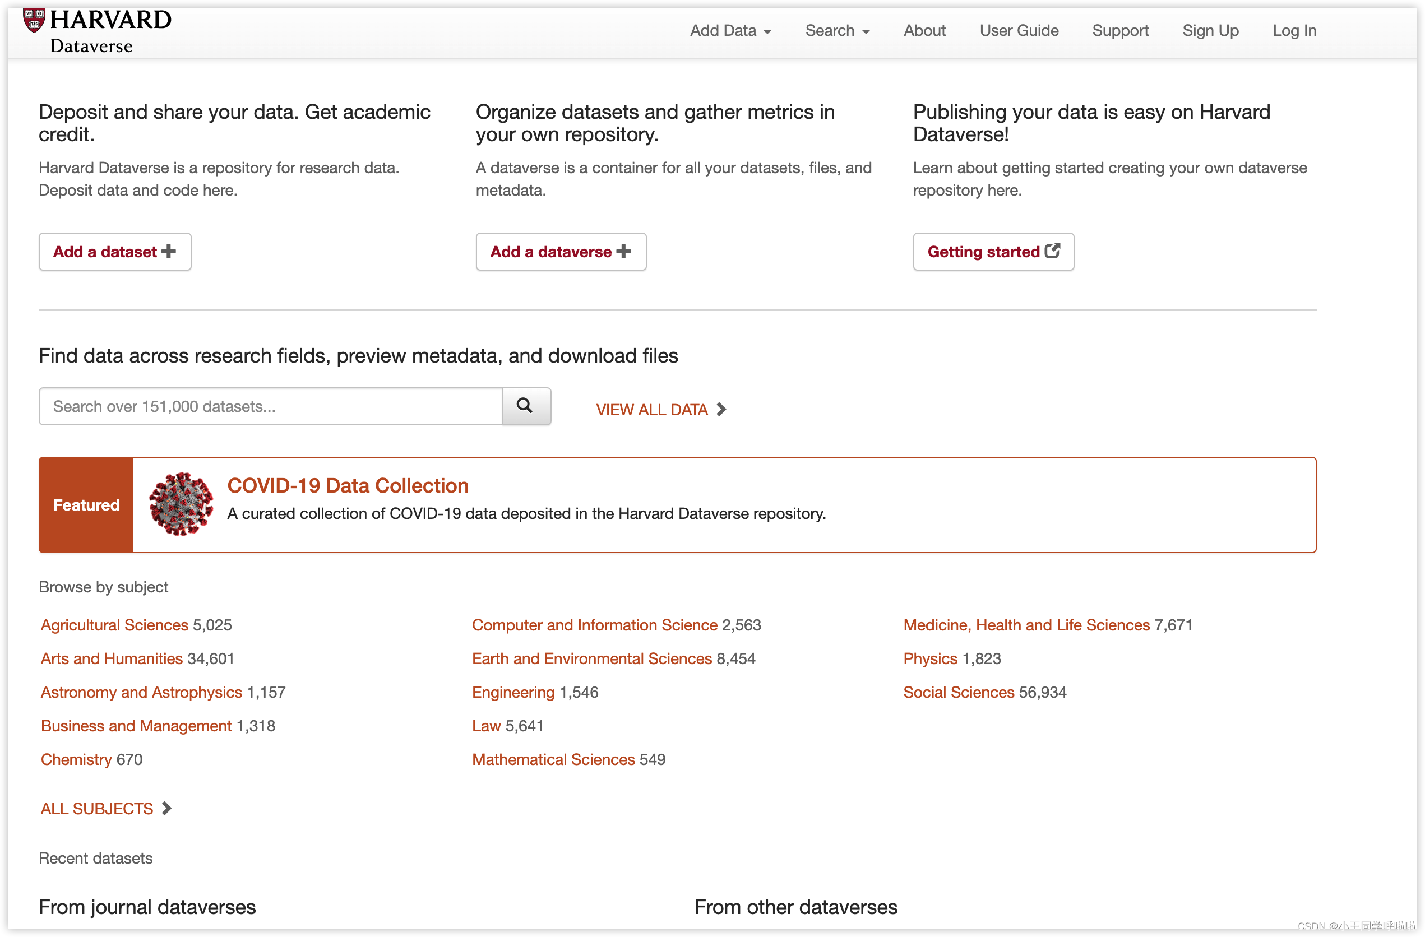Viewport: 1425px width, 937px height.
Task: Browse the Agricultural Sciences subject
Action: tap(114, 624)
